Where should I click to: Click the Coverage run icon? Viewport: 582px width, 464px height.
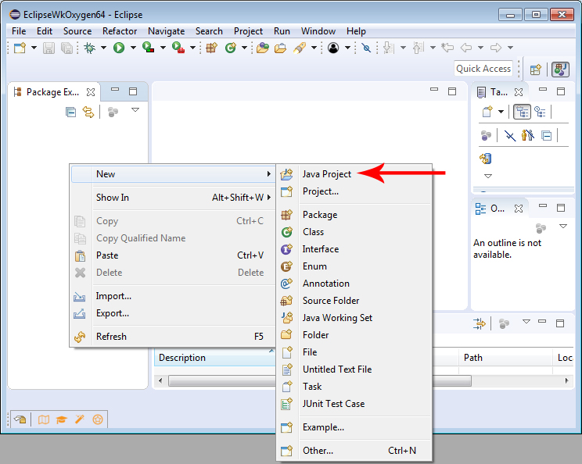(149, 48)
